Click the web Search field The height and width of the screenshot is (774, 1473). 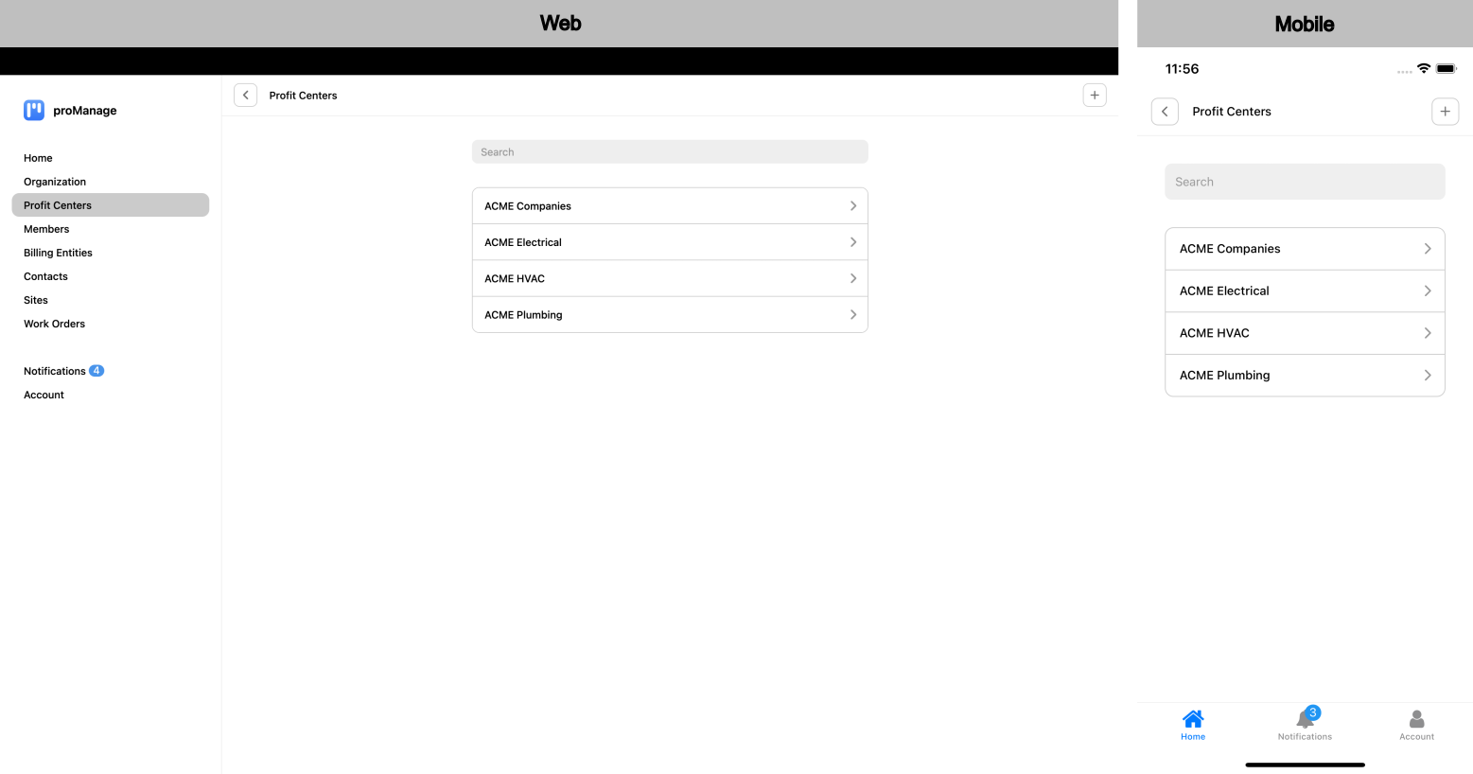(670, 152)
